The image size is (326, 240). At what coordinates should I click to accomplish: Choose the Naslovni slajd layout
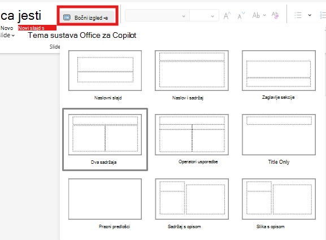click(x=105, y=75)
